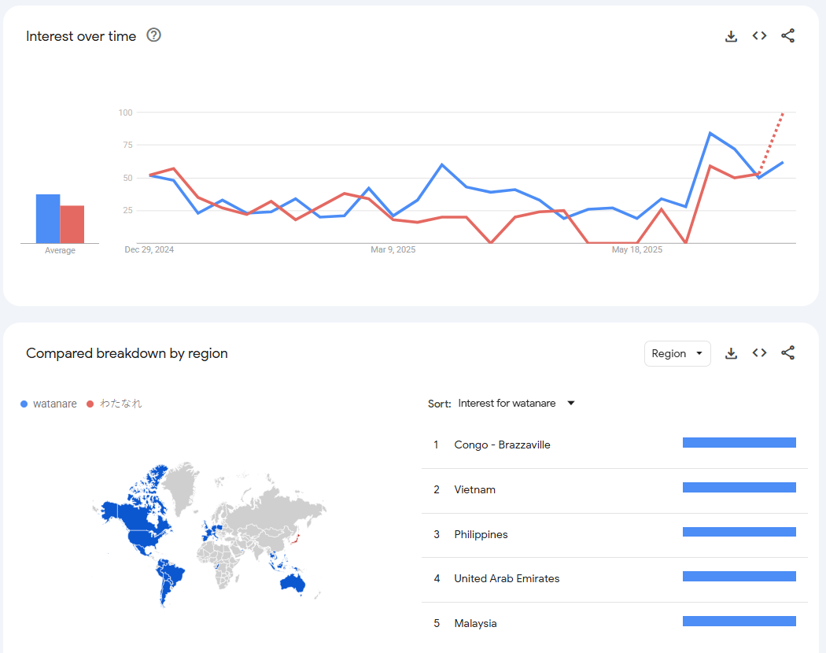Click the Malaysia interest bar
826x653 pixels.
[739, 622]
